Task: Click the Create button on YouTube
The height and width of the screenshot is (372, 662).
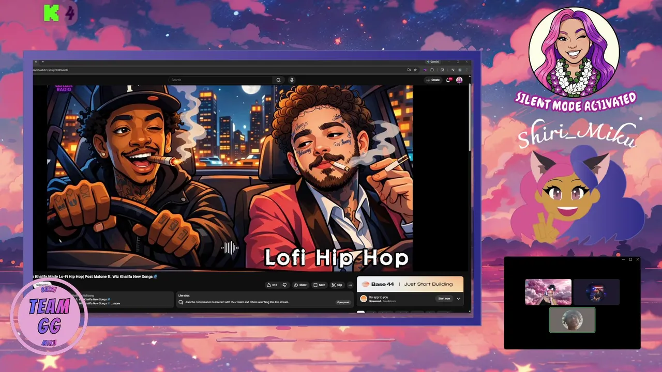Action: (433, 80)
